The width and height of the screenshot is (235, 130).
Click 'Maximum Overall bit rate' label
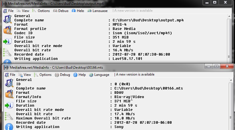click(43, 118)
